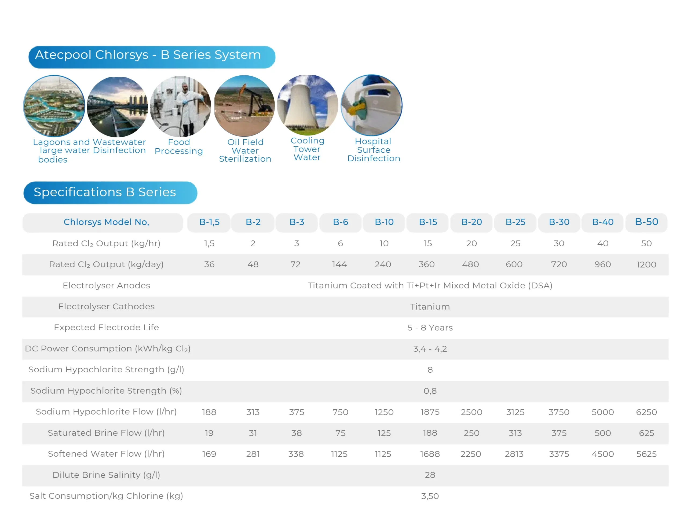Image resolution: width=687 pixels, height=510 pixels.
Task: Click Sodium Hypochlorite Strength (%) label
Action: click(x=106, y=391)
